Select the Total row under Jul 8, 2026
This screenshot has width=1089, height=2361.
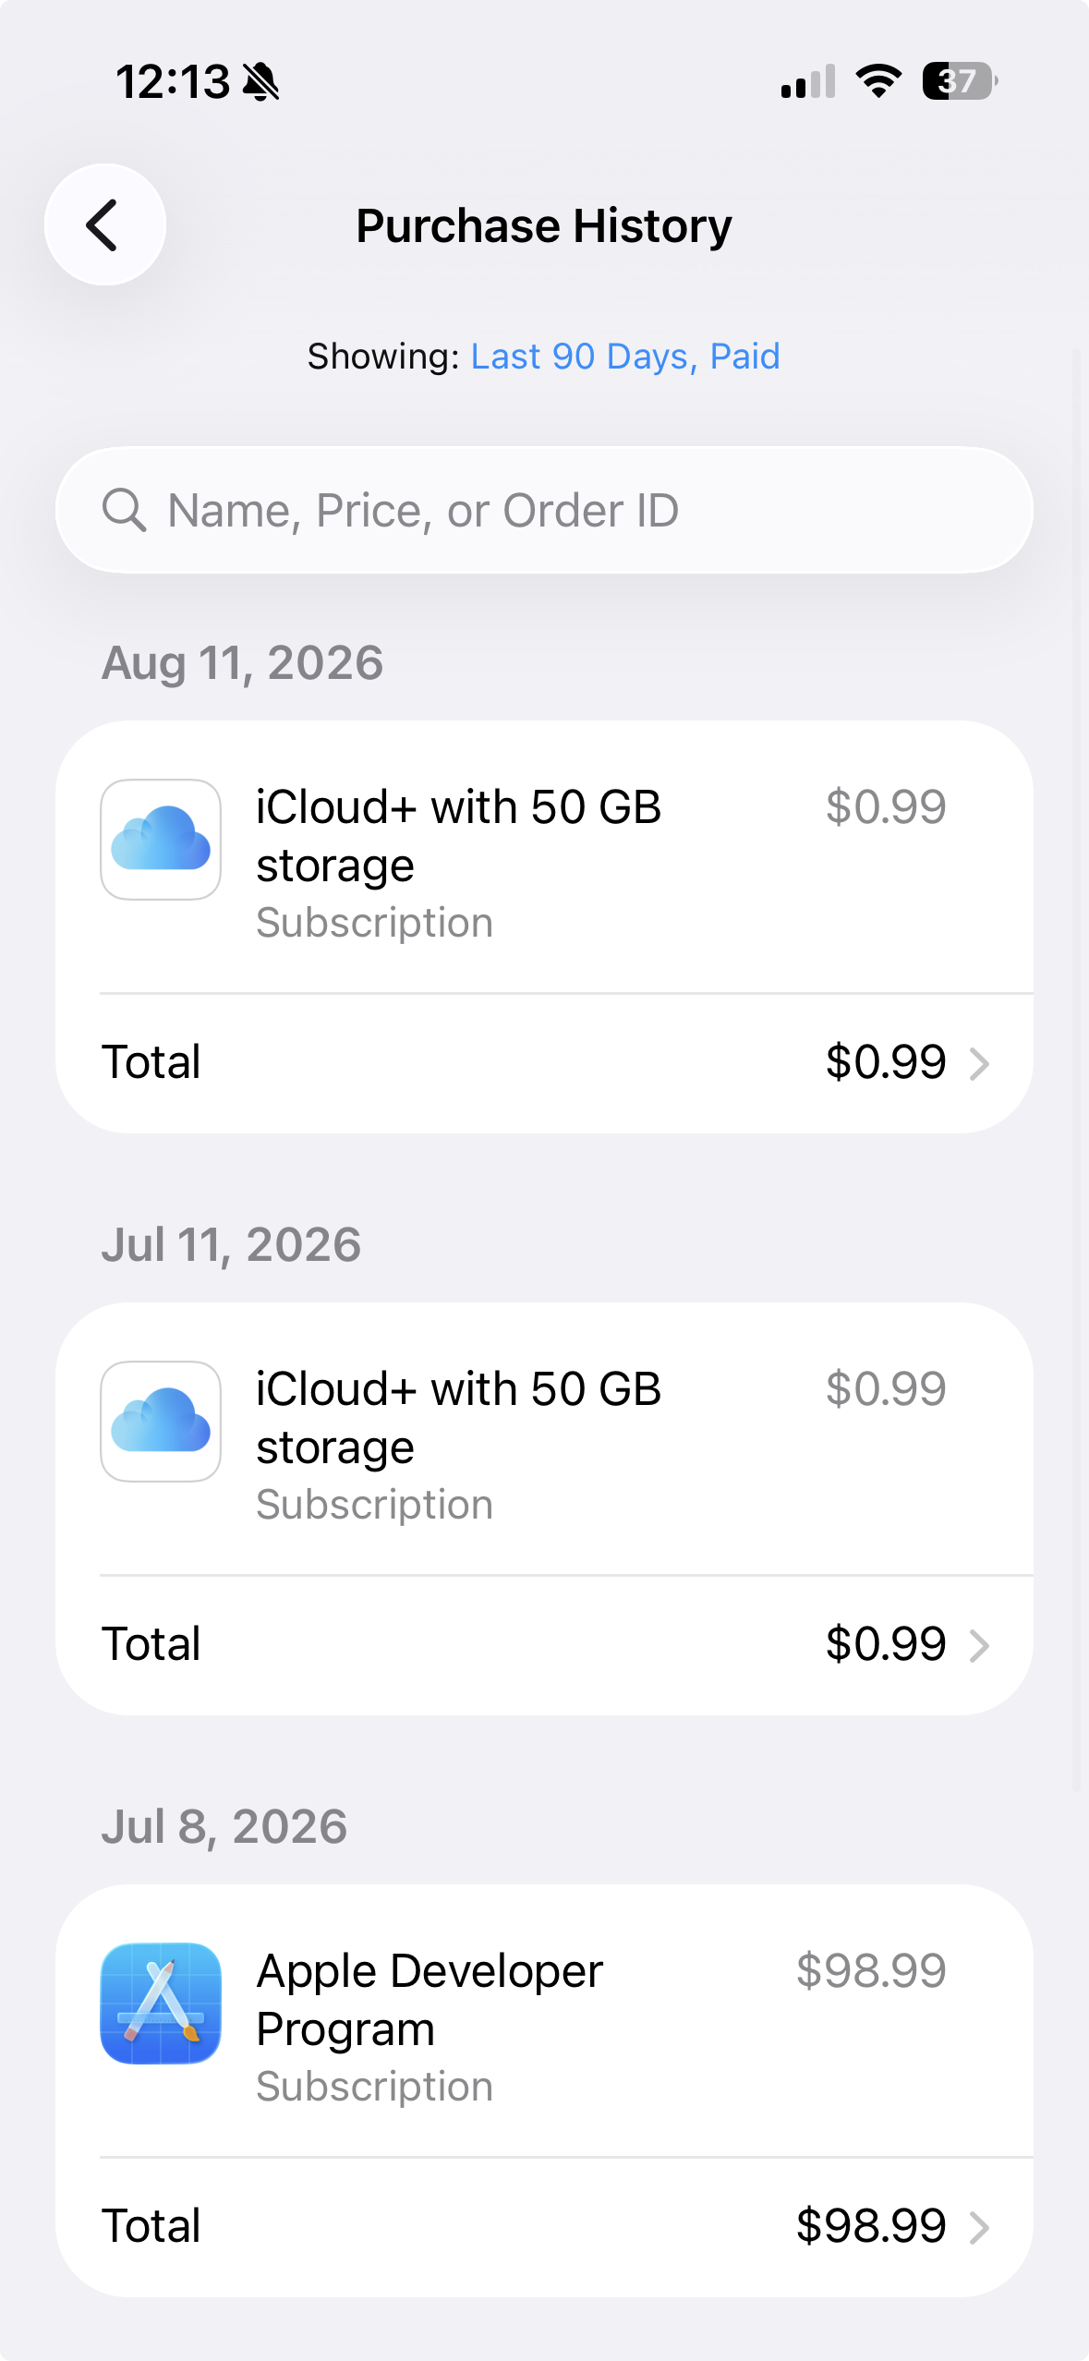point(544,2227)
